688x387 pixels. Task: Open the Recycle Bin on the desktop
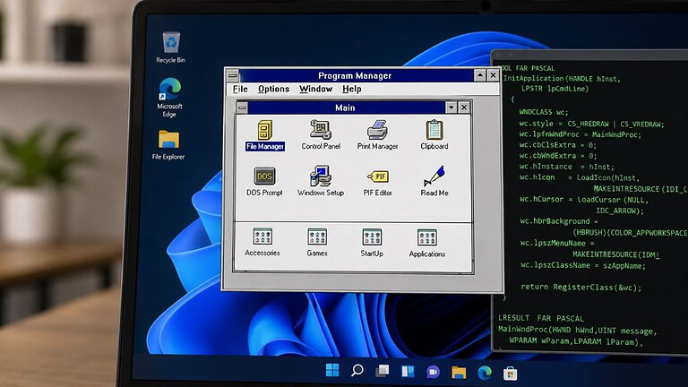pyautogui.click(x=171, y=47)
